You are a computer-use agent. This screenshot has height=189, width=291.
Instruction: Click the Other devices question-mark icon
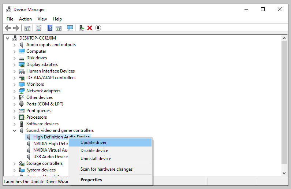point(22,97)
